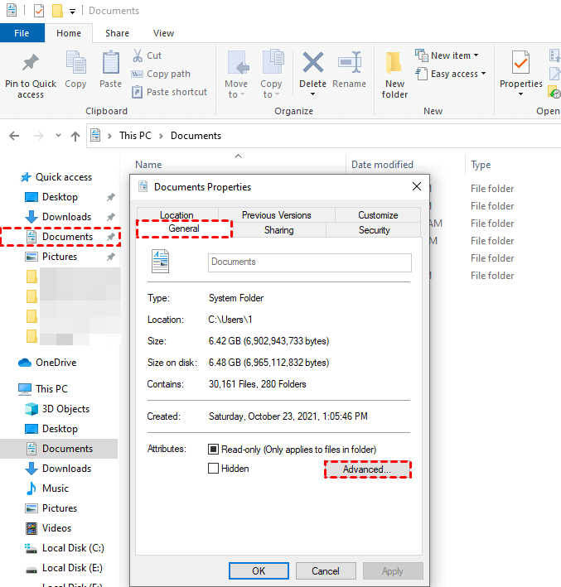Open the Sharing tab

pyautogui.click(x=278, y=230)
